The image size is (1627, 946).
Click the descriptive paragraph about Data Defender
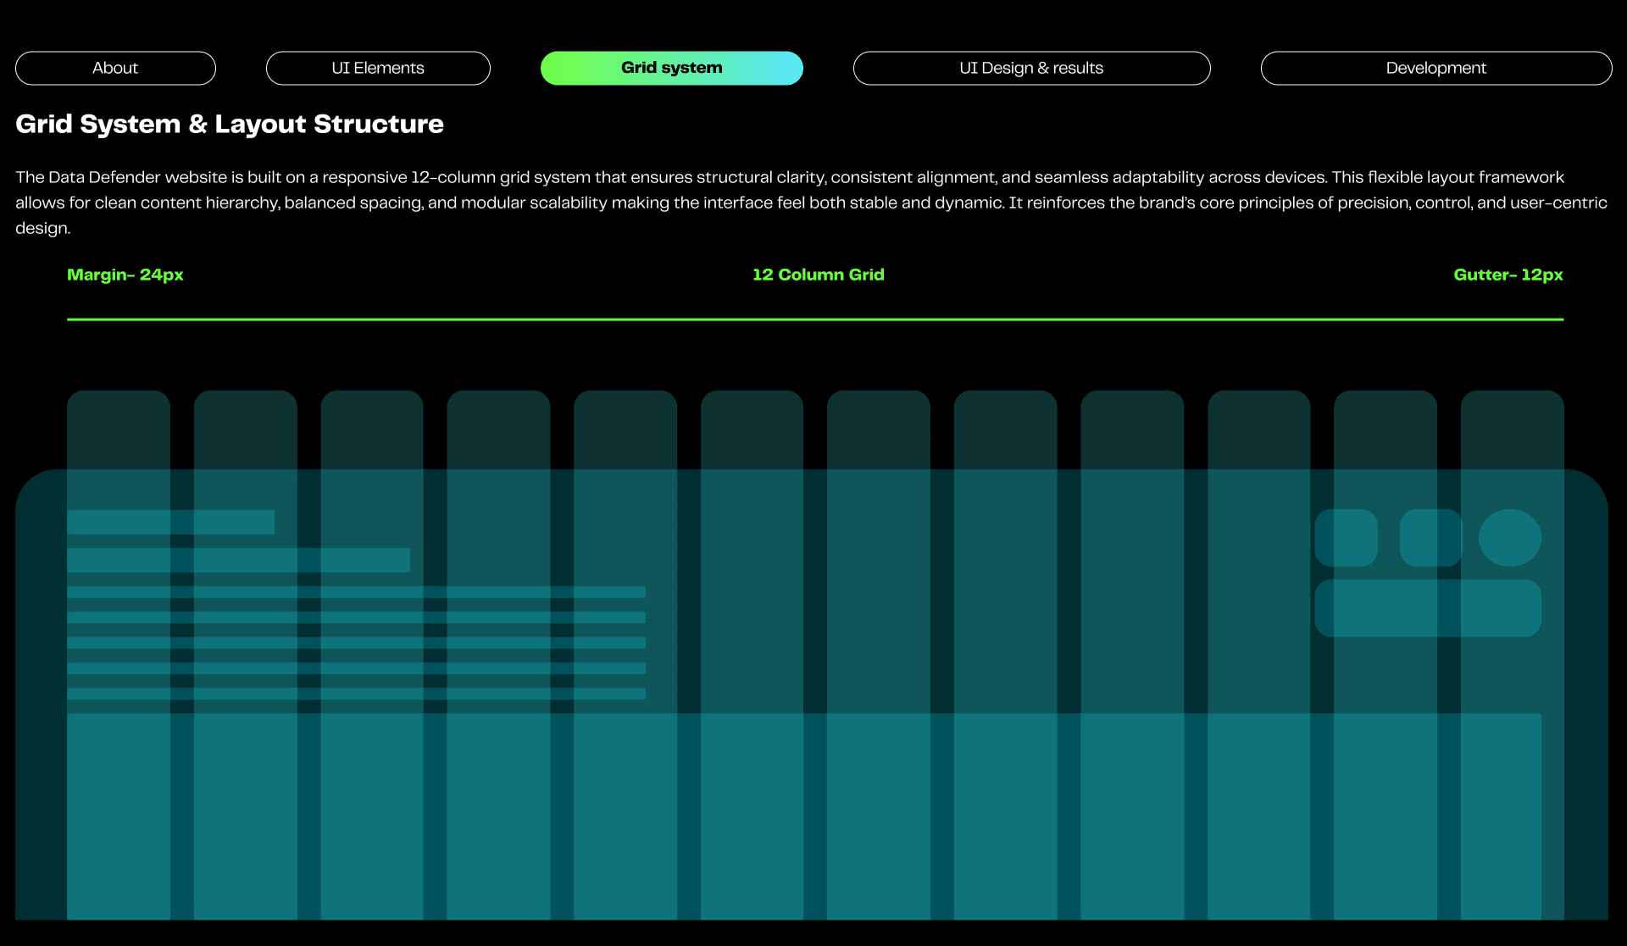812,202
